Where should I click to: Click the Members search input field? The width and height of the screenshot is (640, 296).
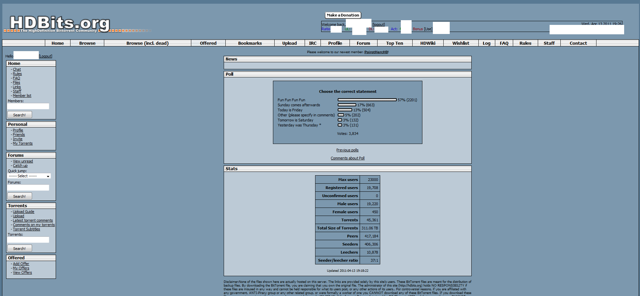[28, 106]
